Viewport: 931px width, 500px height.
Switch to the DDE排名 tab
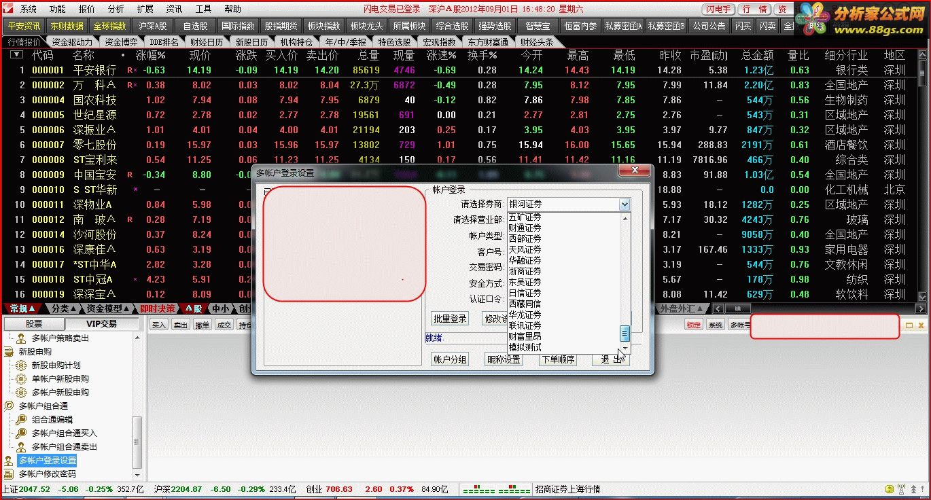pyautogui.click(x=164, y=41)
